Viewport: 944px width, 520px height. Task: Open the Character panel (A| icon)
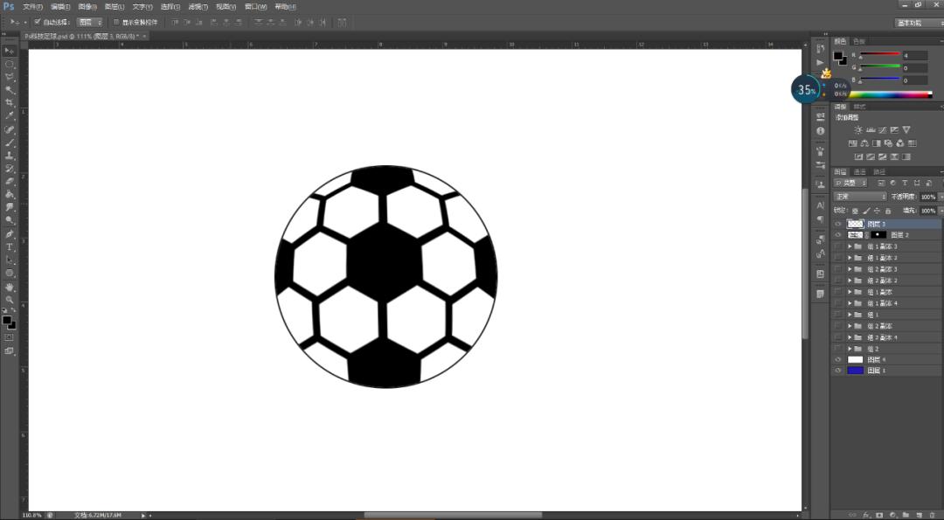click(820, 206)
